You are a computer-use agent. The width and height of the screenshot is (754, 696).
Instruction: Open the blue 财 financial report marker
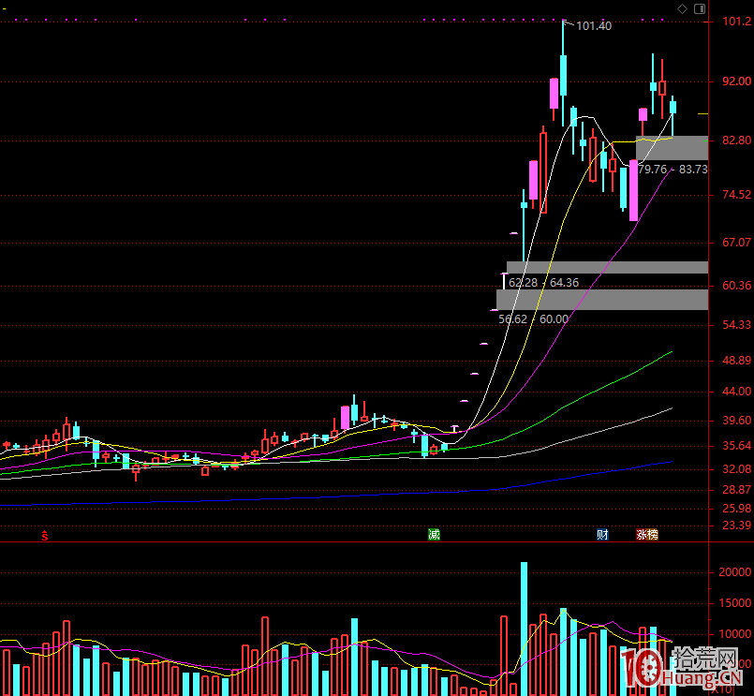coord(602,534)
